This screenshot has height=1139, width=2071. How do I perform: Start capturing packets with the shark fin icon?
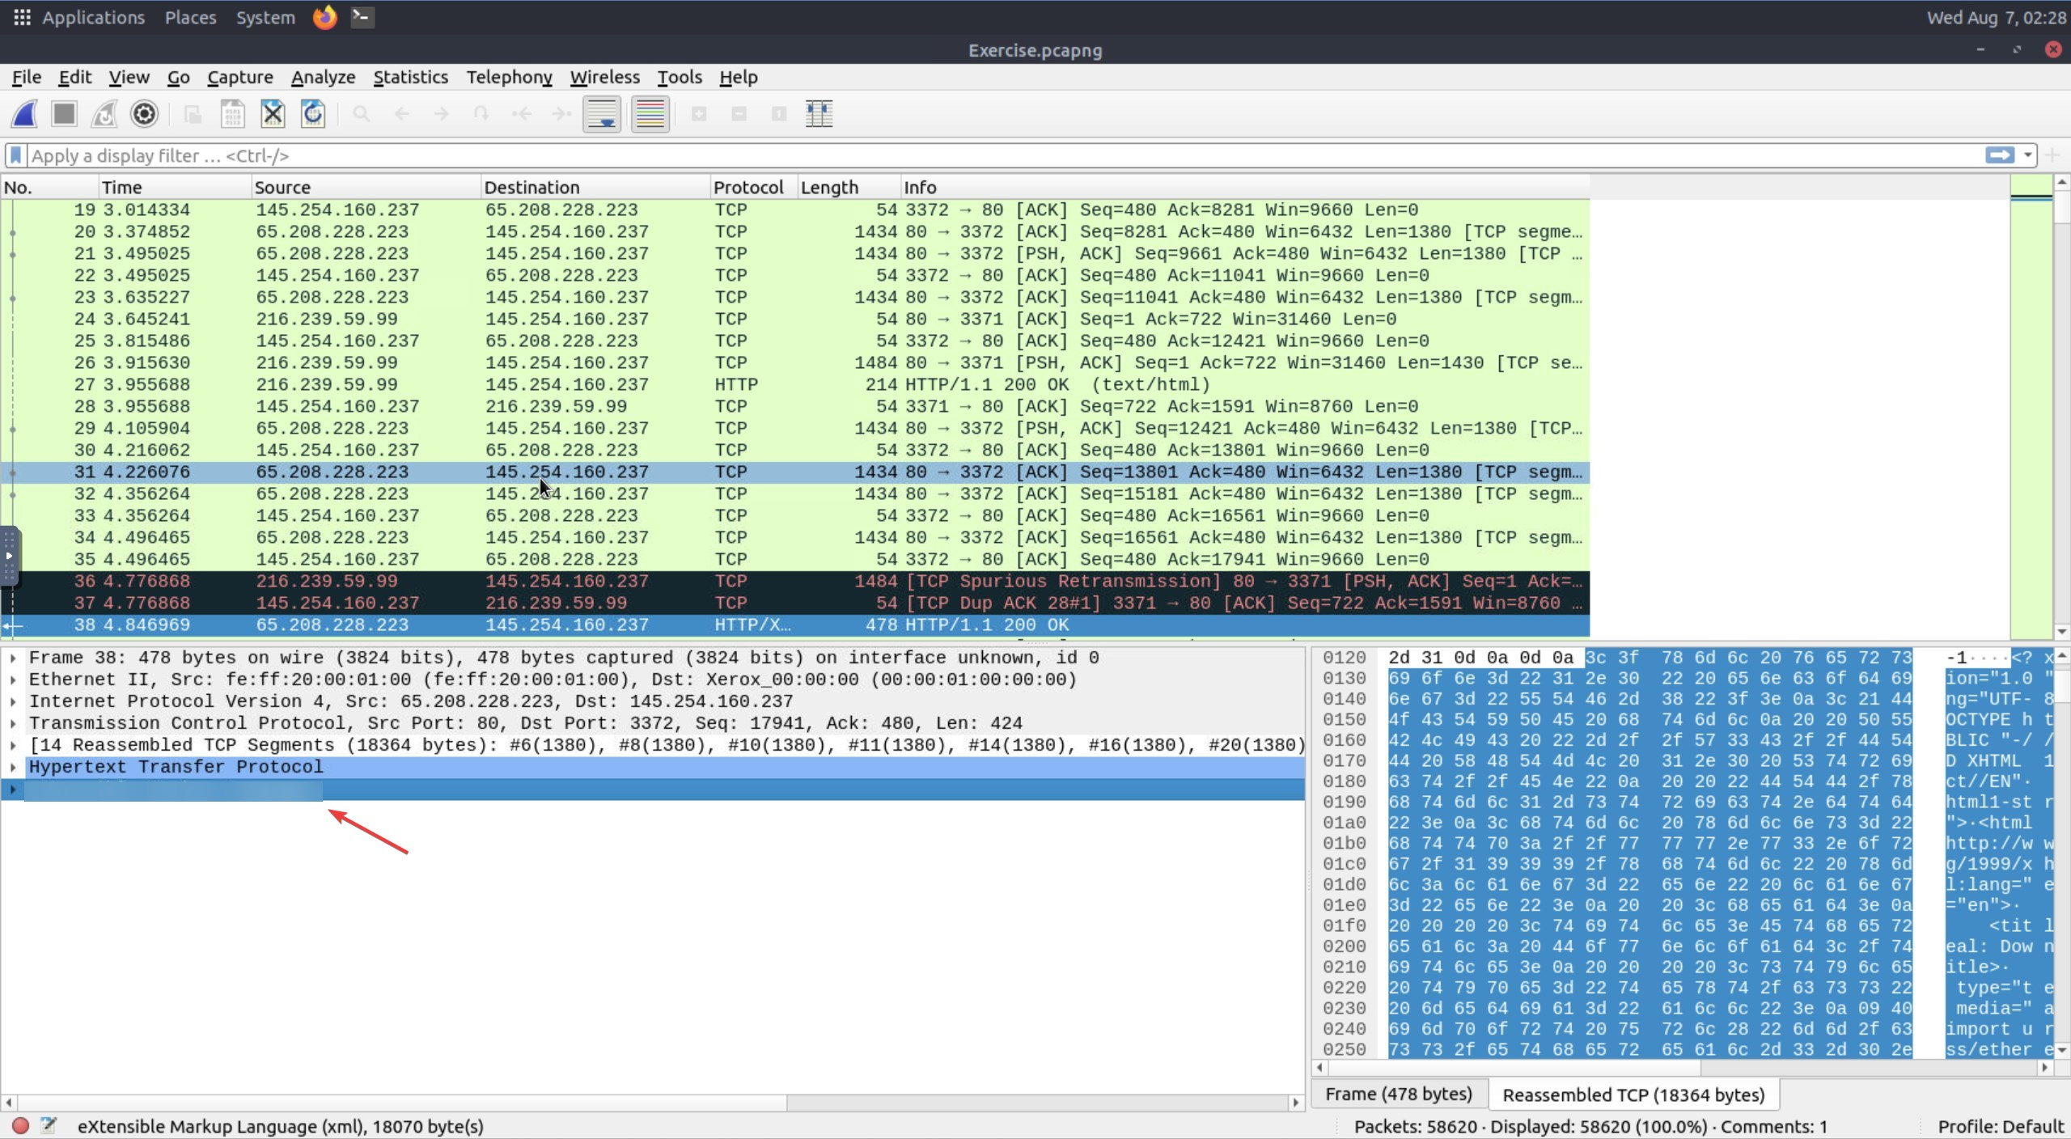click(x=24, y=114)
